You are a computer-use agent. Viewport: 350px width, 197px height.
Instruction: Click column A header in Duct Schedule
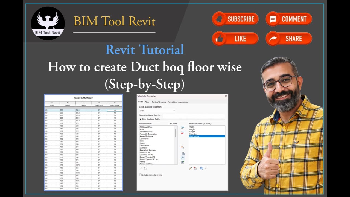(52, 103)
